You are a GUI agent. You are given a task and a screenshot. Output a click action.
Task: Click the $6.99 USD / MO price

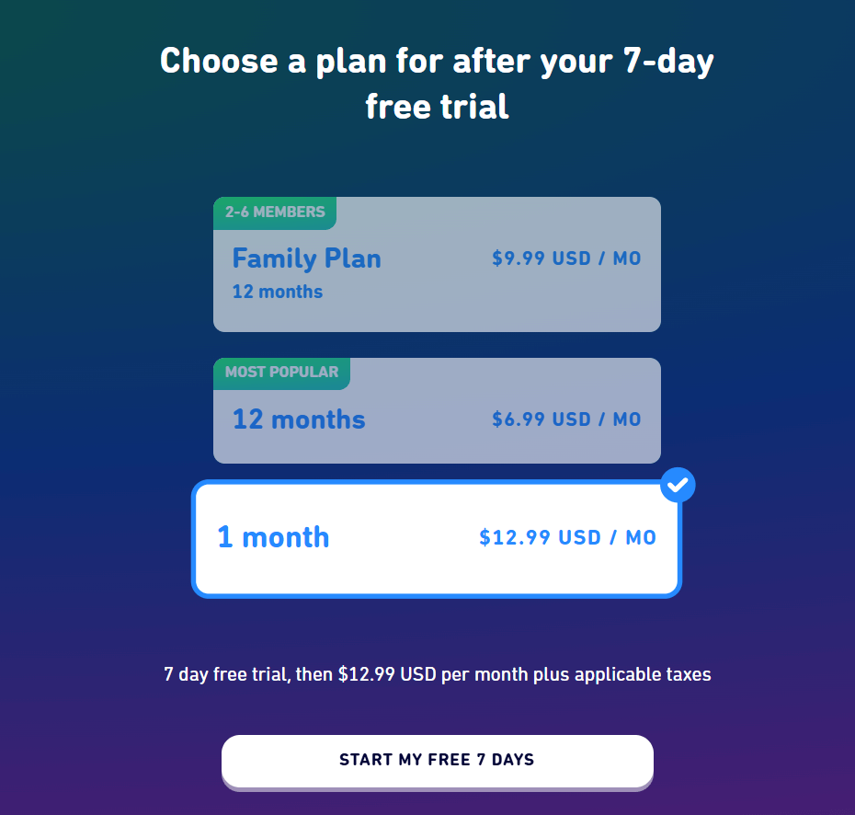click(x=567, y=419)
